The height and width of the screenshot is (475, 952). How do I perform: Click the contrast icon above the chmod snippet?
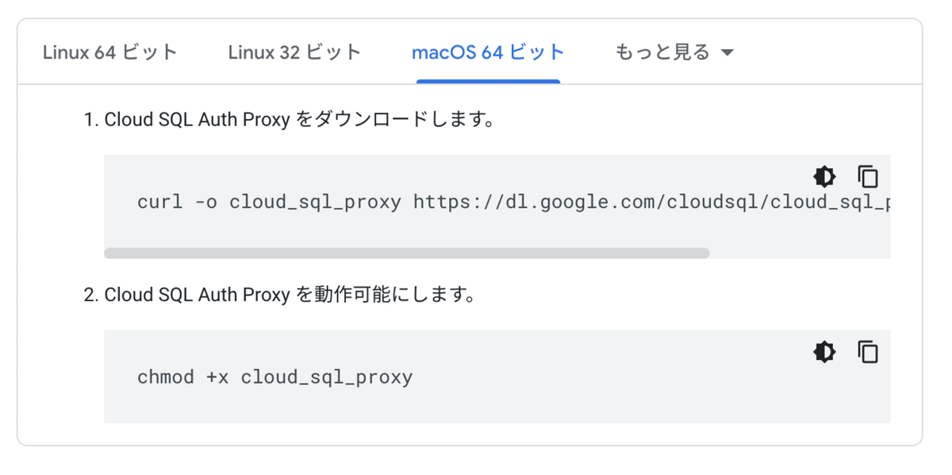[824, 352]
